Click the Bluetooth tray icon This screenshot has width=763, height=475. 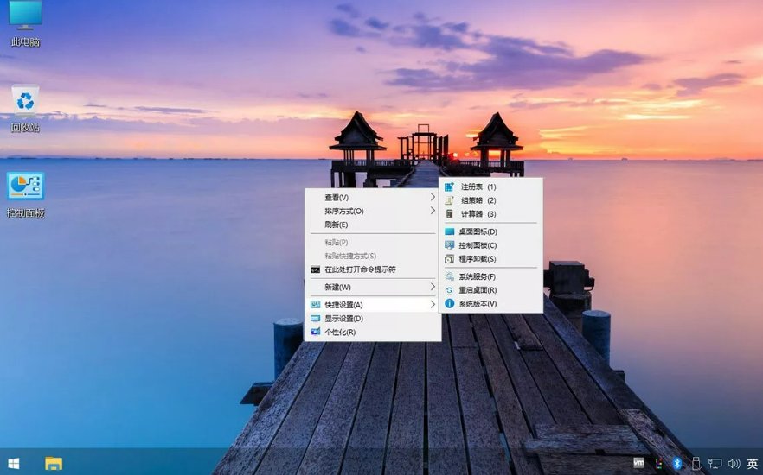point(677,464)
